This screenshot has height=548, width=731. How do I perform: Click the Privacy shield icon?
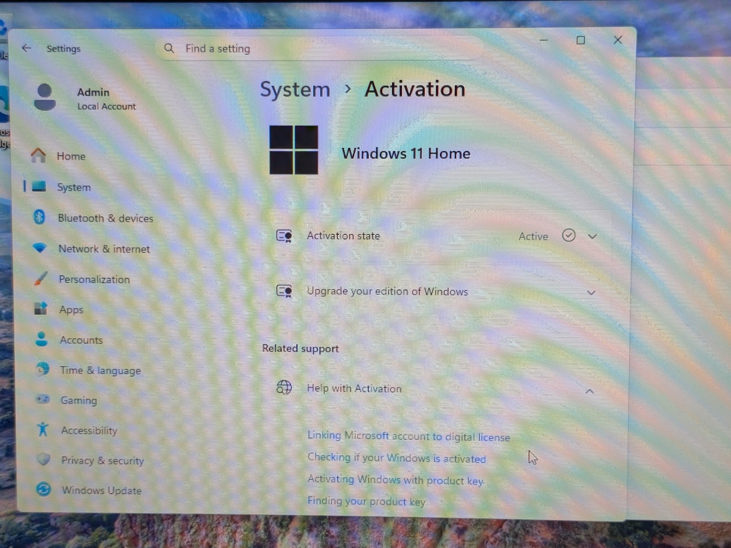(43, 459)
